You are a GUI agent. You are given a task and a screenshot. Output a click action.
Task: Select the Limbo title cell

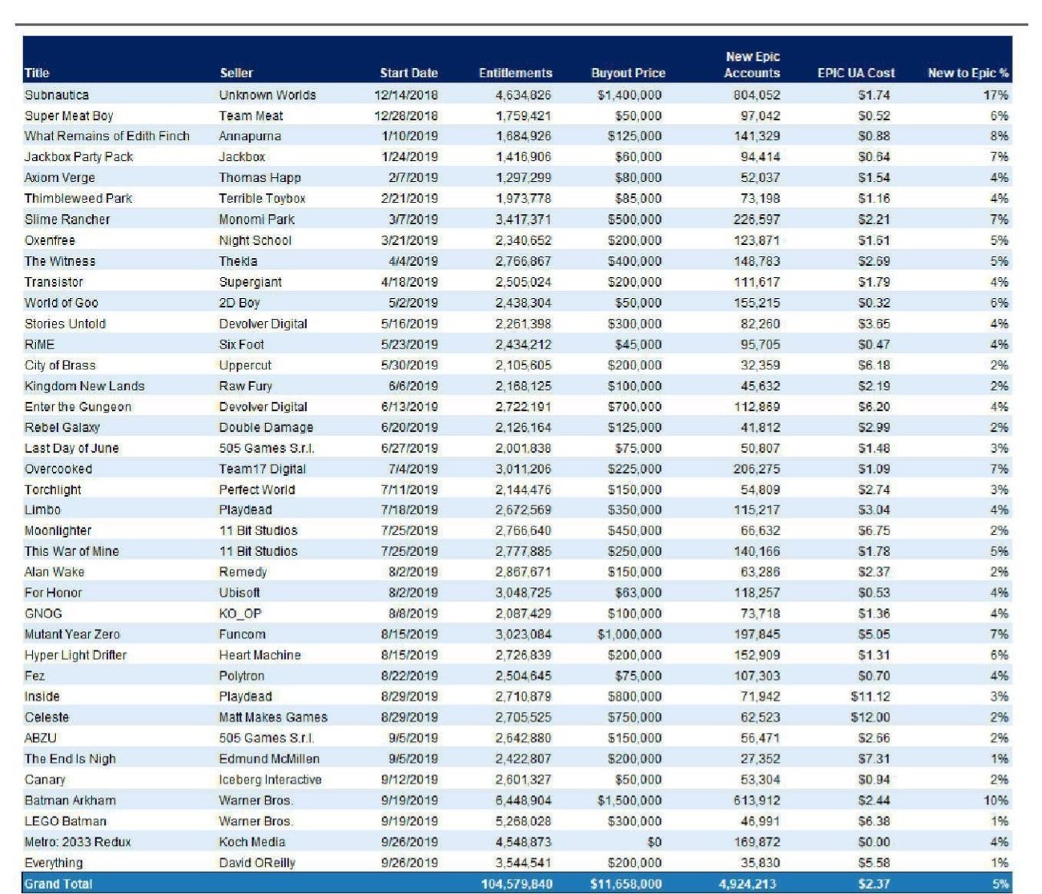(42, 510)
